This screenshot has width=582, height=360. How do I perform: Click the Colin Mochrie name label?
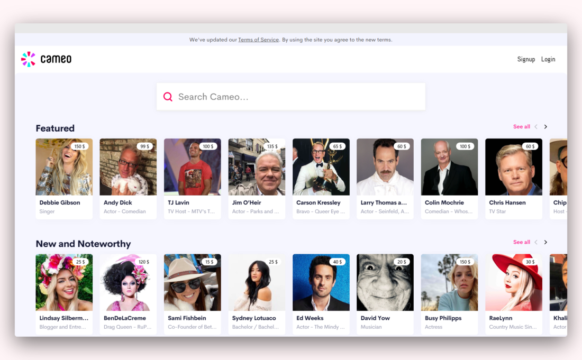[444, 202]
